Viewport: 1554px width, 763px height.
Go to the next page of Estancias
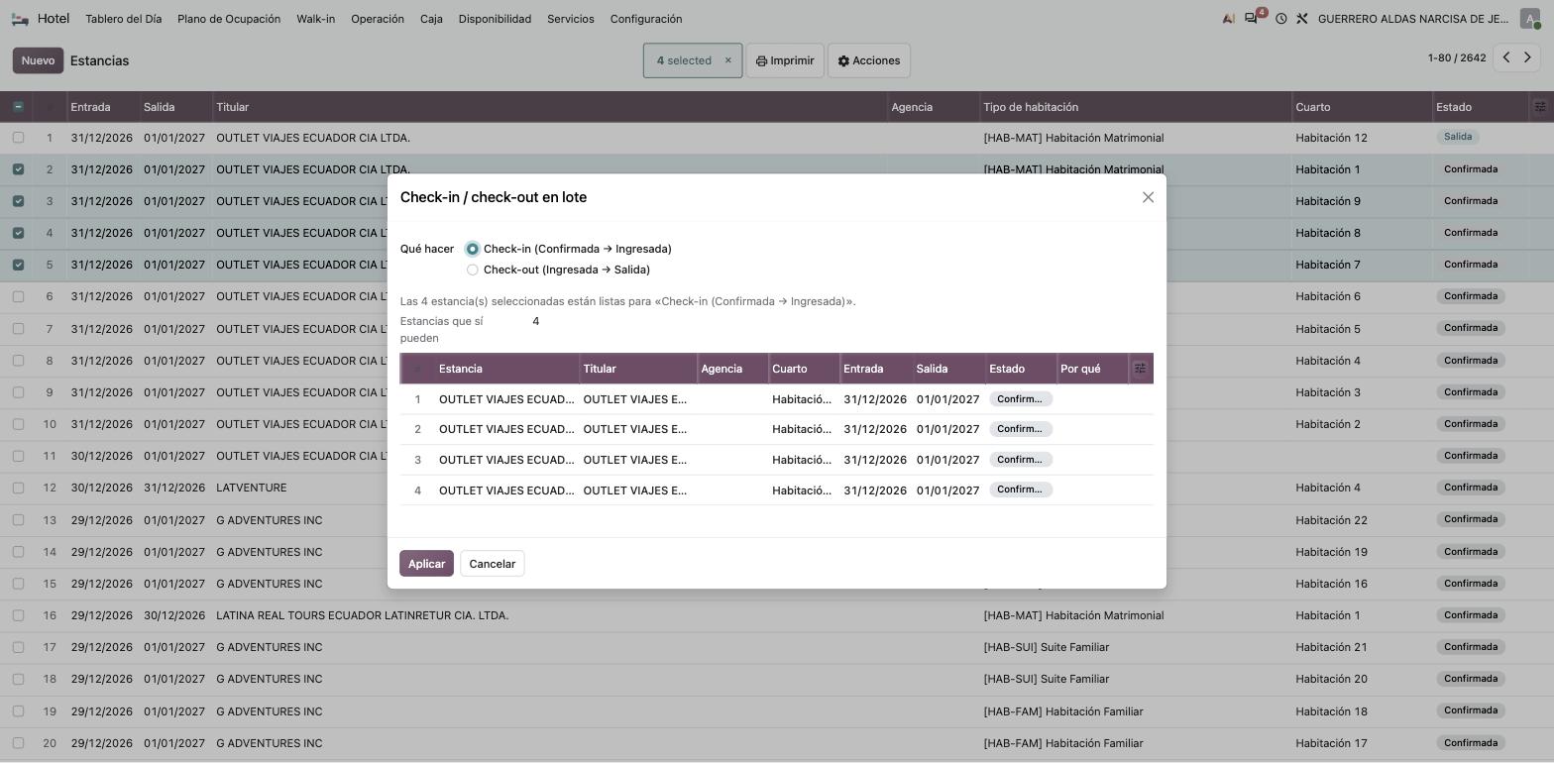click(1527, 58)
